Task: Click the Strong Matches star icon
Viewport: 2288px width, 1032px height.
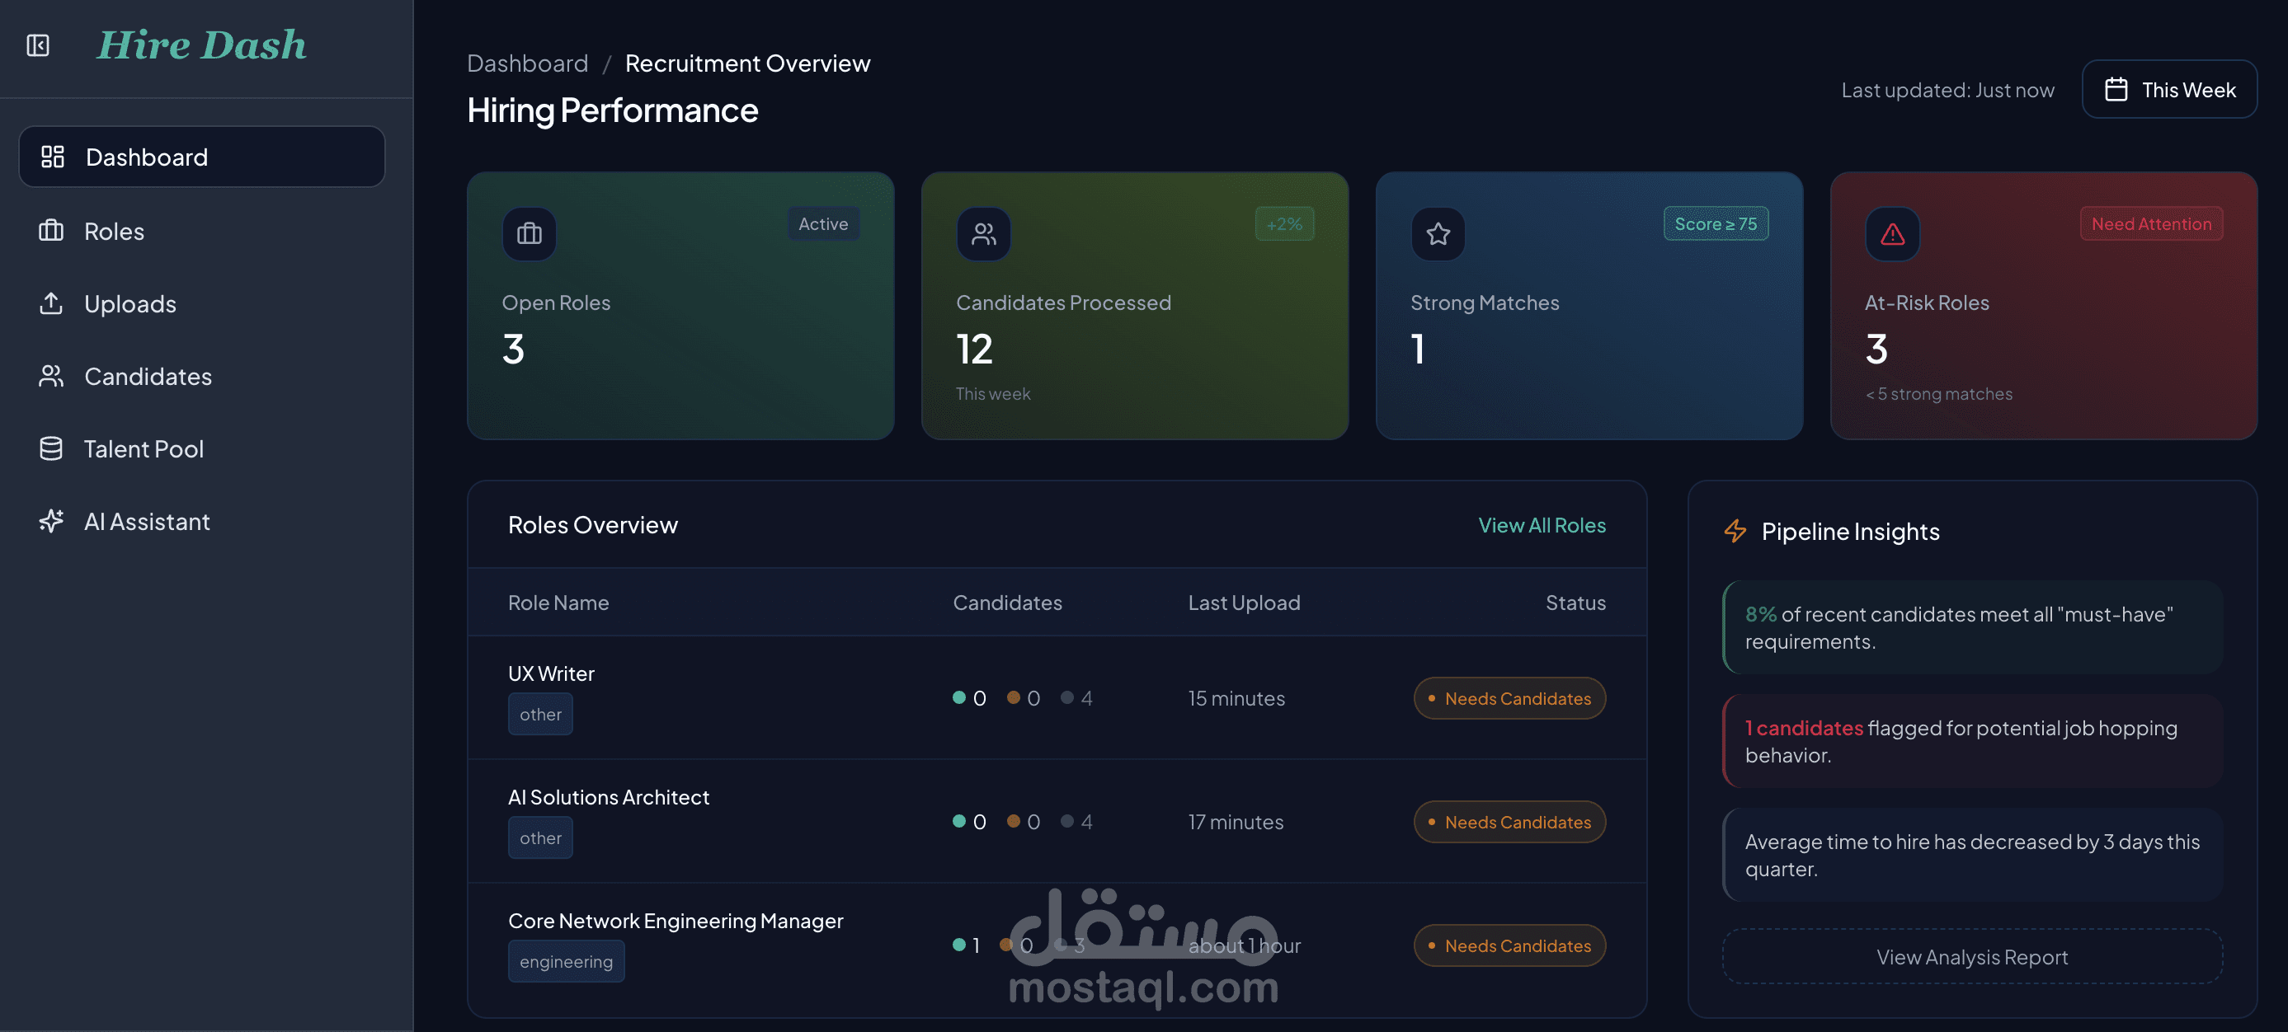Action: (1438, 233)
